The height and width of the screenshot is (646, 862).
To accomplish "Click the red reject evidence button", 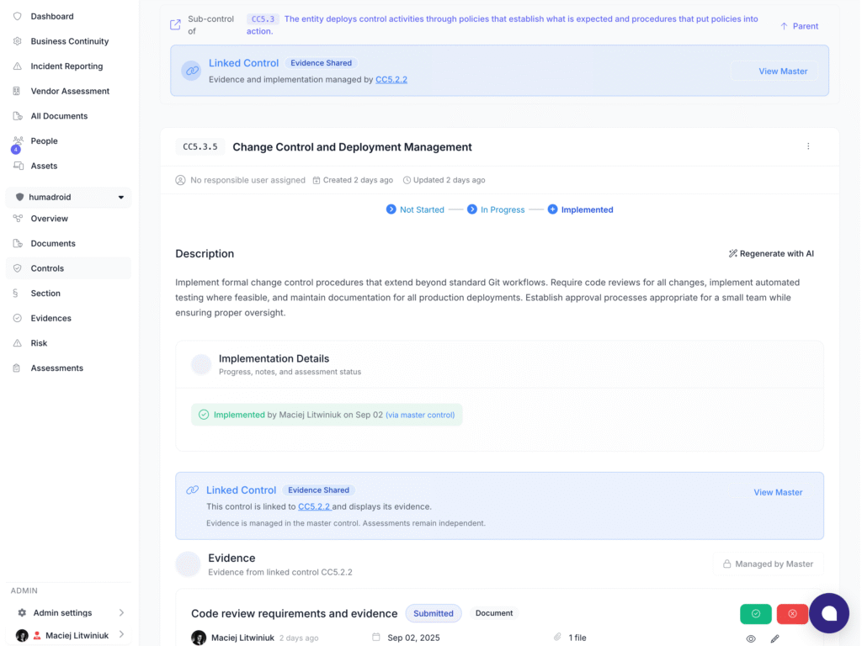I will [792, 614].
